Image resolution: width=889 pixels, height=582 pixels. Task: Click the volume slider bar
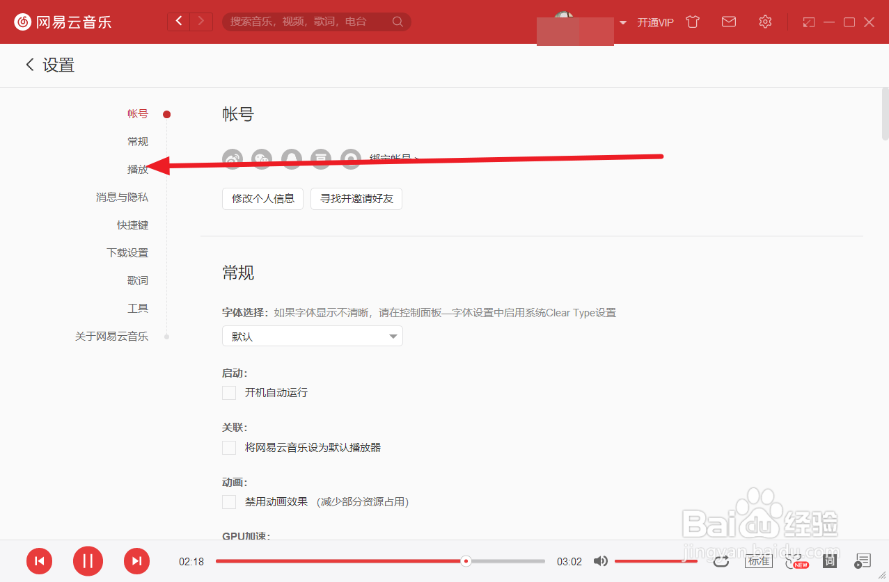pyautogui.click(x=656, y=561)
